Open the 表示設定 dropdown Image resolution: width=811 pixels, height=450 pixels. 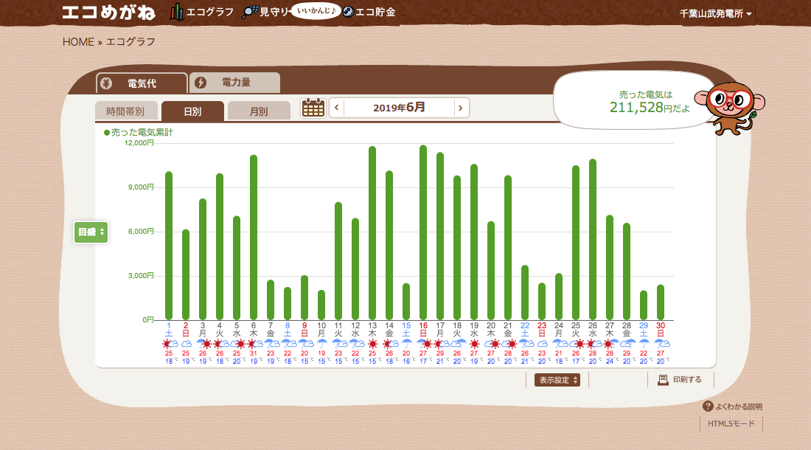click(x=557, y=380)
